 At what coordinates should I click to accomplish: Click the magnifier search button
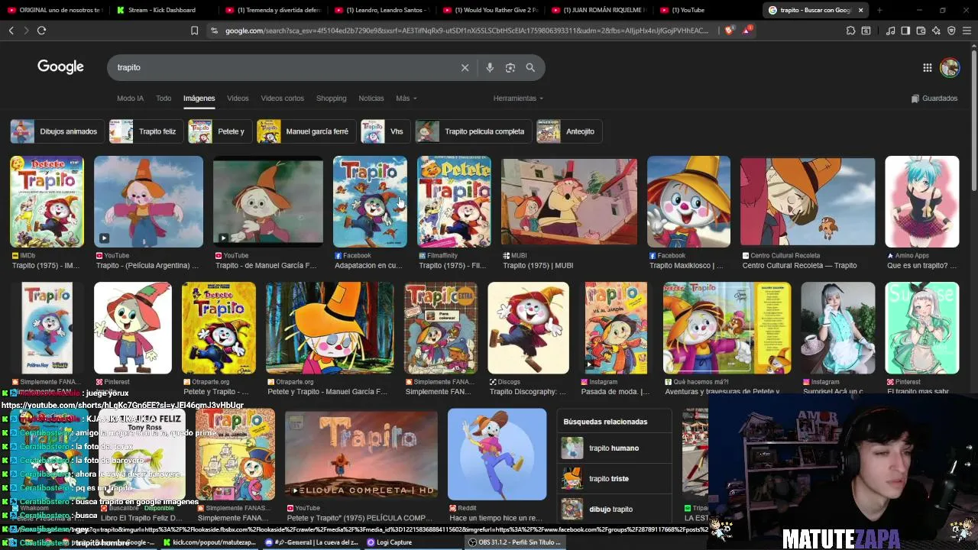point(530,67)
